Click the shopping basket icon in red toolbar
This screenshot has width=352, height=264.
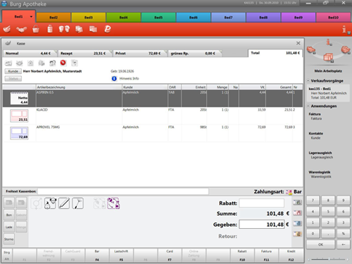tap(36, 29)
